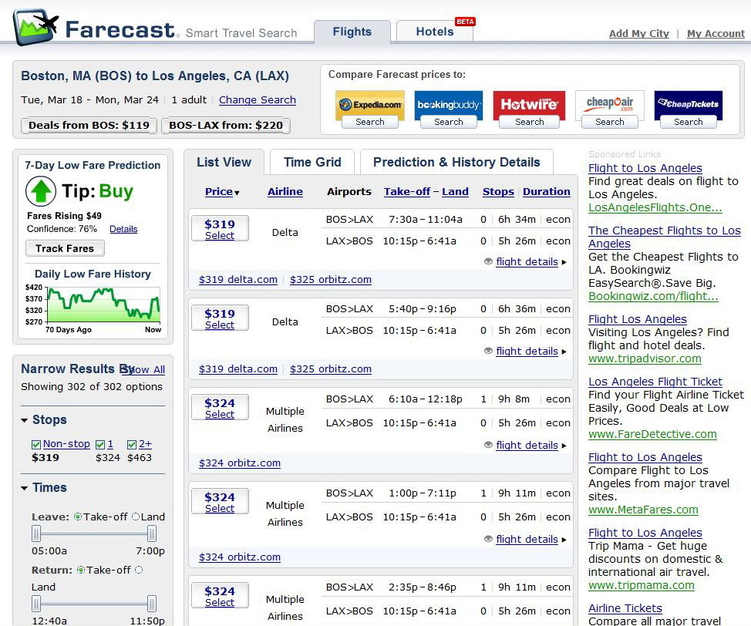
Task: Click Track Fares button
Action: pyautogui.click(x=65, y=248)
